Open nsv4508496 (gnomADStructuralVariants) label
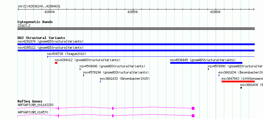 click(112, 66)
